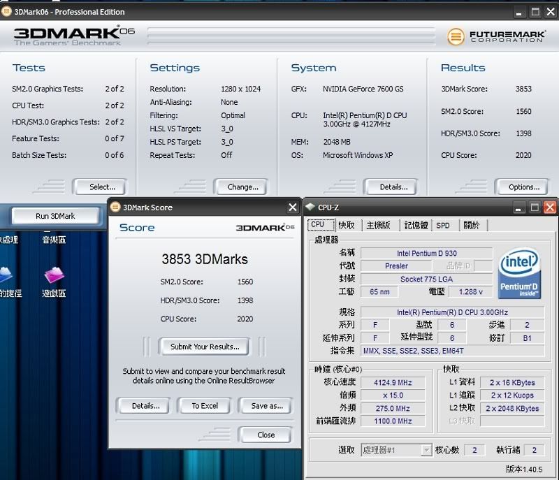559x480 pixels.
Task: Click the Close button in Score dialog
Action: coord(266,435)
